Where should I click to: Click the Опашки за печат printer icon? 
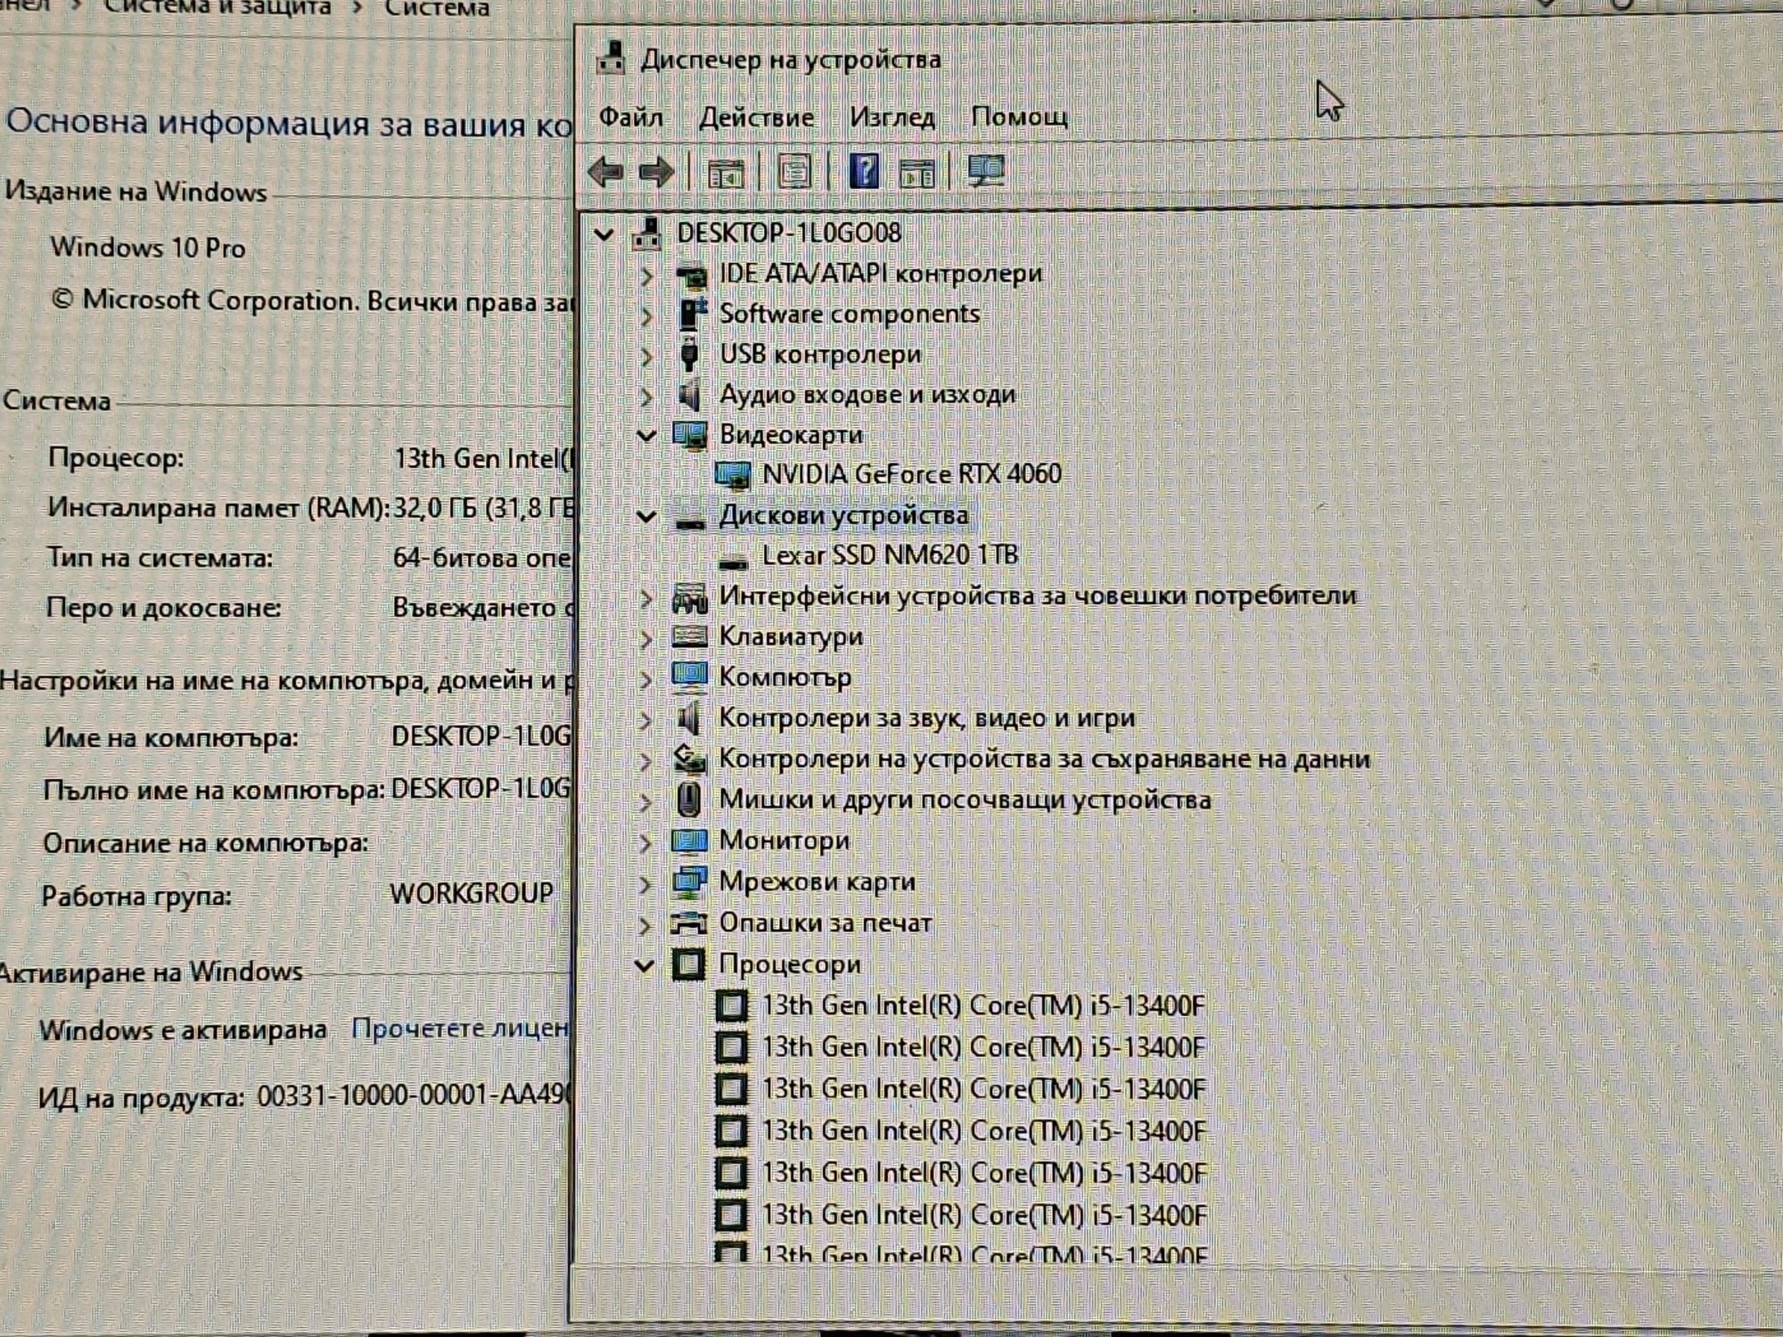pos(688,923)
